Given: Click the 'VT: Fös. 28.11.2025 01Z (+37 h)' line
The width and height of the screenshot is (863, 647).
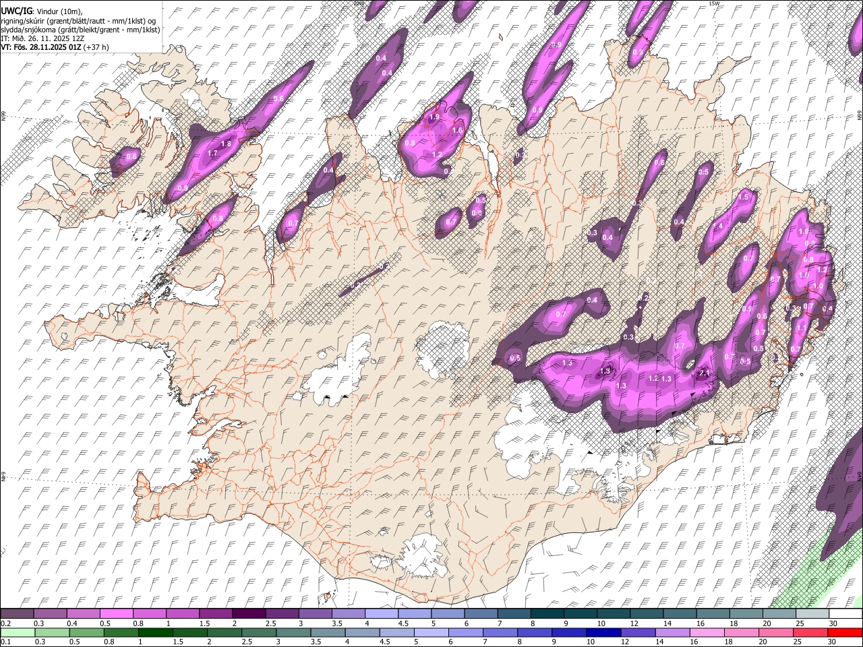Looking at the screenshot, I should [x=55, y=47].
